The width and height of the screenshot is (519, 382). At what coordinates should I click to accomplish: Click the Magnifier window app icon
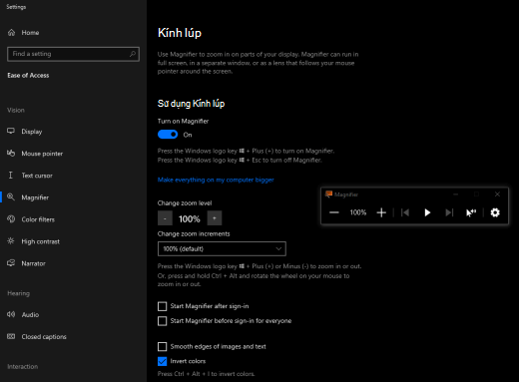point(328,194)
